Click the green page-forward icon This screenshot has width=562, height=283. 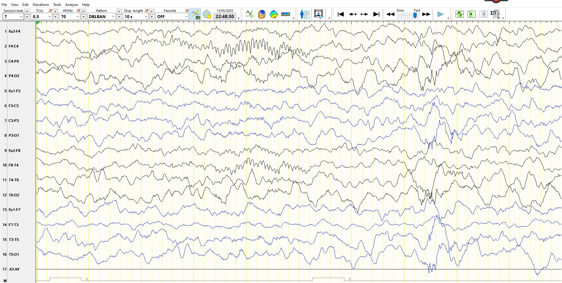[x=471, y=14]
